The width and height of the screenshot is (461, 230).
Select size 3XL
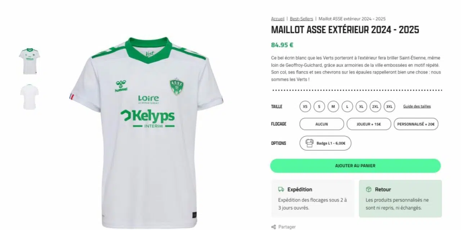pyautogui.click(x=389, y=106)
